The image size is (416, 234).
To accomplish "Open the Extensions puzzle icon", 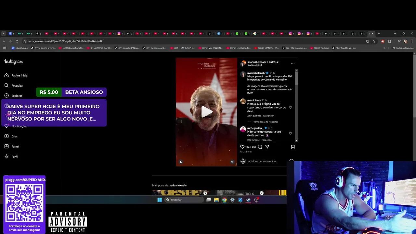I will point(389,41).
